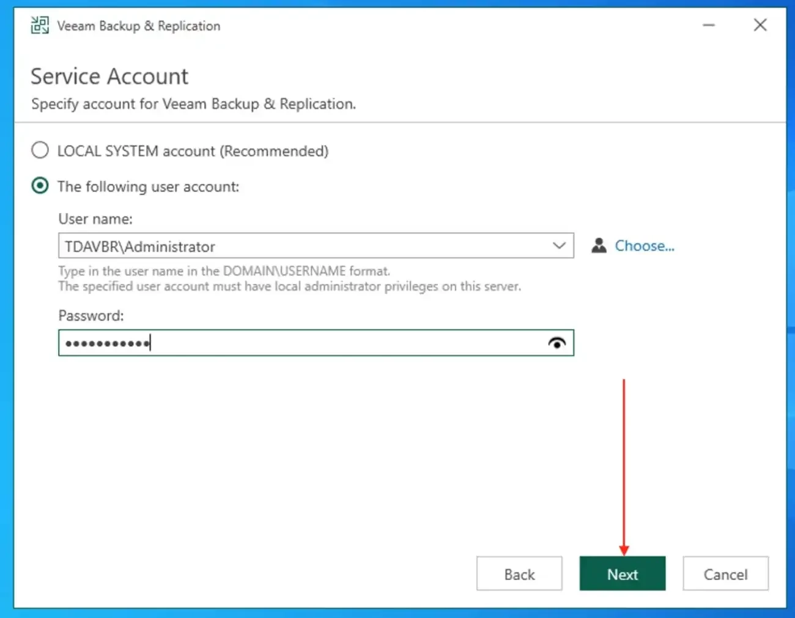Screen dimensions: 795x618
Task: Cancel the Veeam setup wizard
Action: (x=725, y=574)
